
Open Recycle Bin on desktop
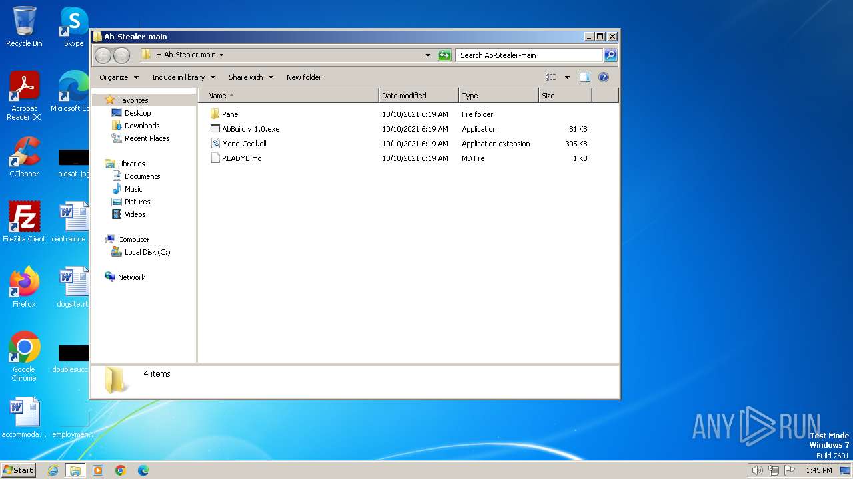click(x=24, y=27)
